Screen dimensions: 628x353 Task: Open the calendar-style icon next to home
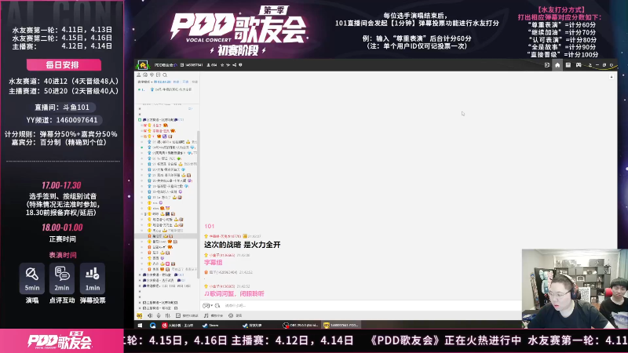[568, 65]
